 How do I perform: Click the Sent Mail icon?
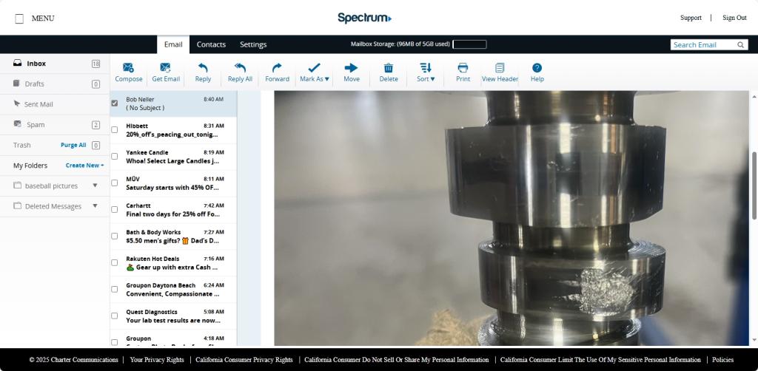click(x=18, y=103)
